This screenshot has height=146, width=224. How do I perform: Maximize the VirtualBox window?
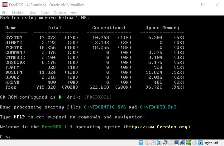click(x=203, y=5)
